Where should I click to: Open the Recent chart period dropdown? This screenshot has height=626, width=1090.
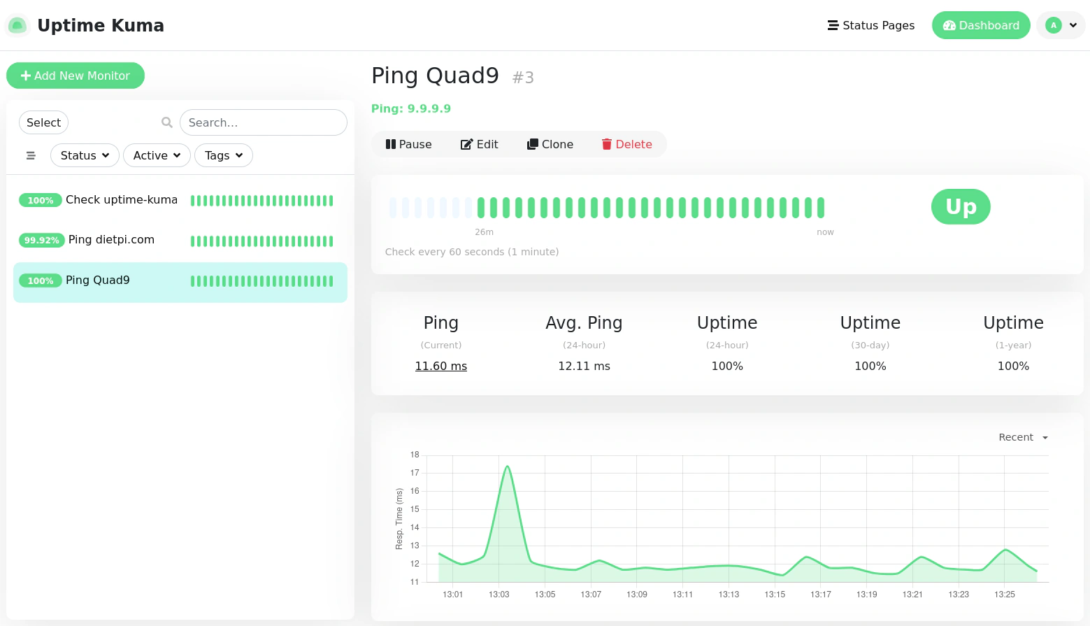click(1022, 437)
